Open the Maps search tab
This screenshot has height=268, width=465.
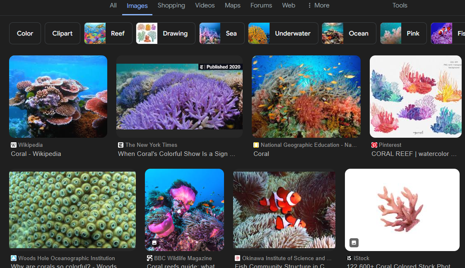(232, 5)
